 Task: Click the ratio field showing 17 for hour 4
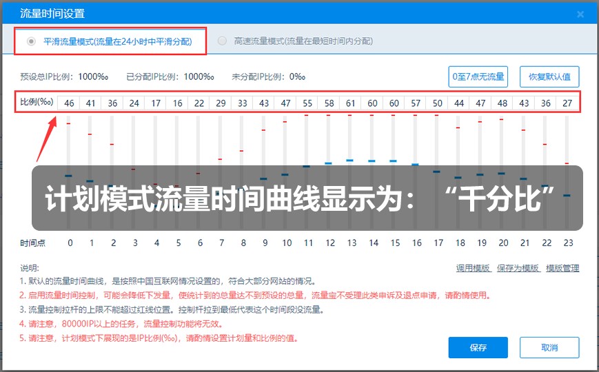coord(156,103)
